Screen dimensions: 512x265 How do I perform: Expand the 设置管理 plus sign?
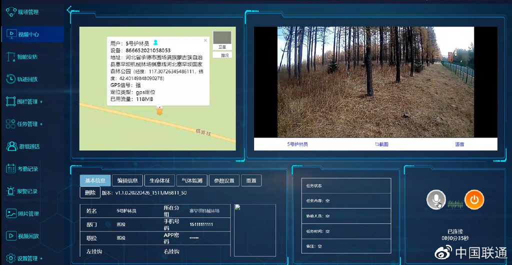[41, 259]
